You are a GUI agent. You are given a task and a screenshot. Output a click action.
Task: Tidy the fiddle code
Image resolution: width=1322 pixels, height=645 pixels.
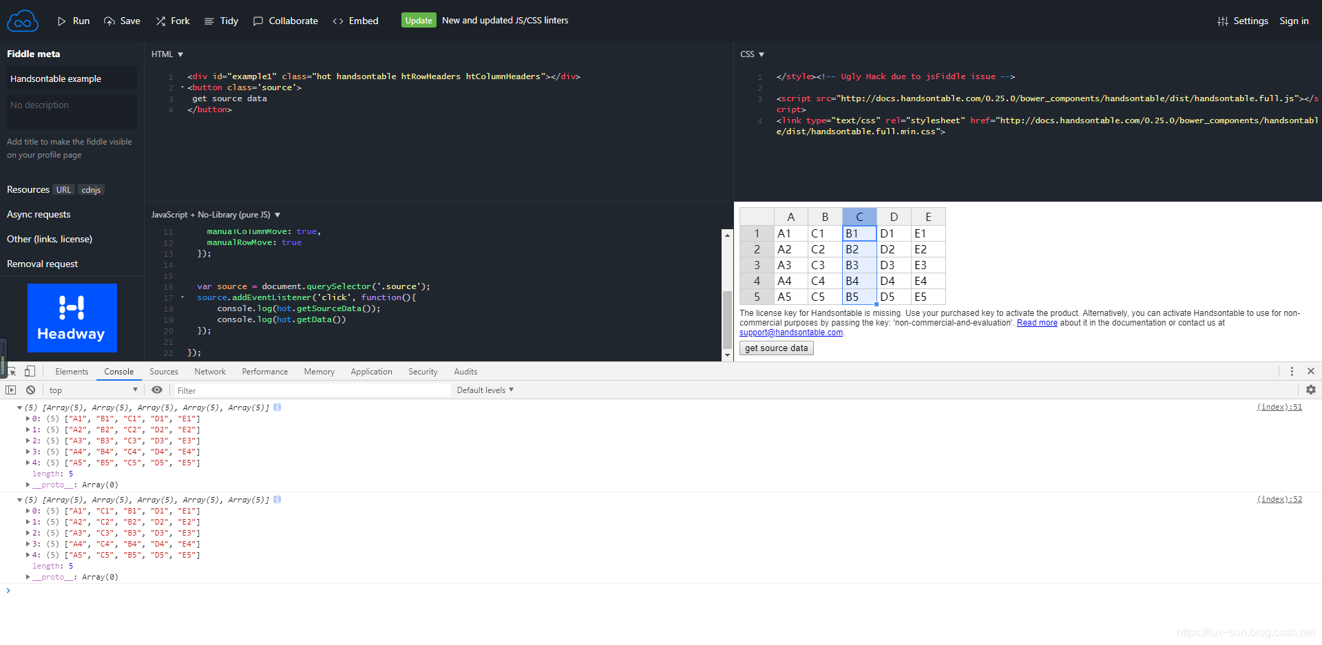coord(221,21)
